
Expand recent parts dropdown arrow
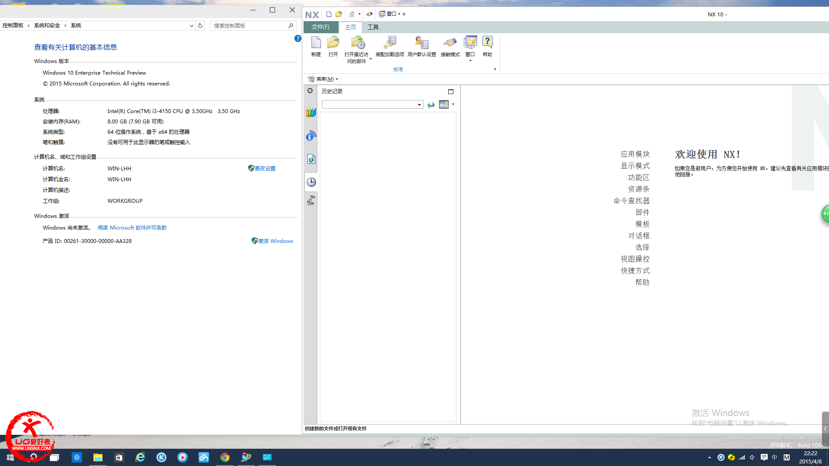pyautogui.click(x=370, y=59)
